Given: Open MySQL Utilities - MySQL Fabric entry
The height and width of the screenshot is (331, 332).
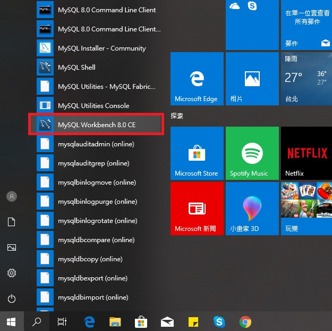Looking at the screenshot, I should [x=99, y=86].
